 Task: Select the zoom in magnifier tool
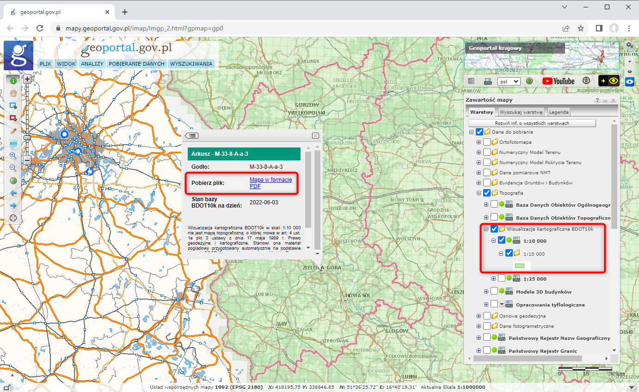pos(13,155)
